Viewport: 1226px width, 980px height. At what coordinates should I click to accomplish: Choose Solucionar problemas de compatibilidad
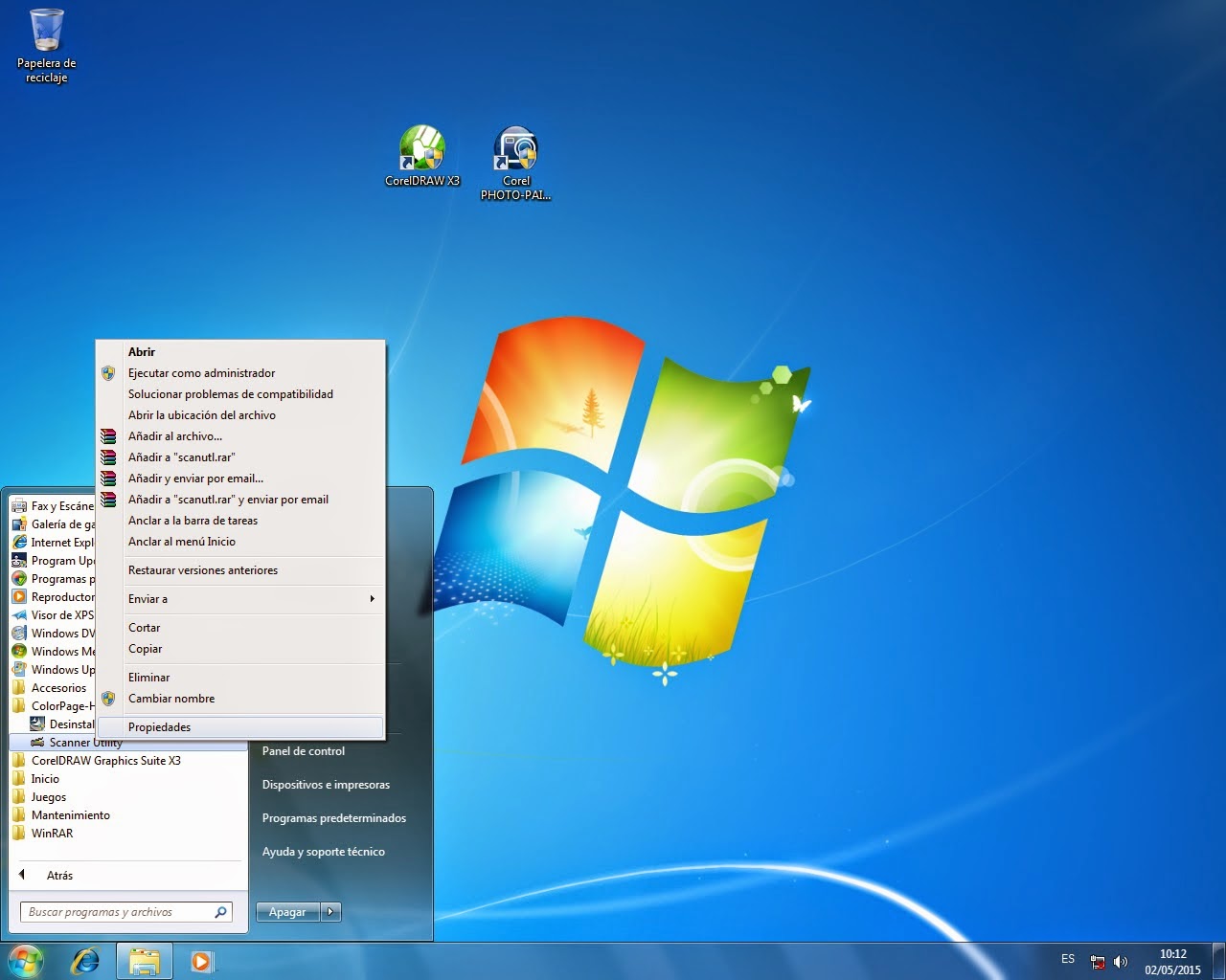(240, 394)
